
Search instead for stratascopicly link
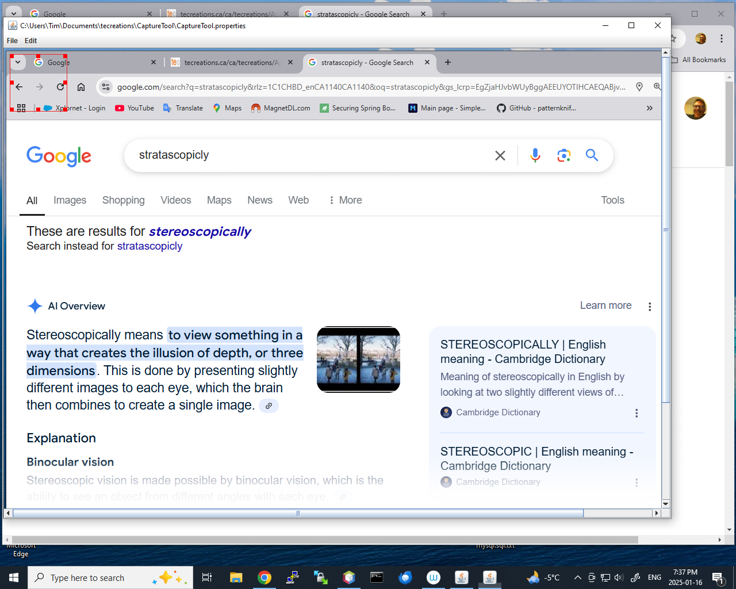click(x=149, y=246)
